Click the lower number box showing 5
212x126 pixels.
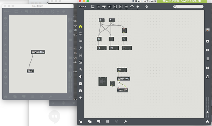click(x=102, y=48)
